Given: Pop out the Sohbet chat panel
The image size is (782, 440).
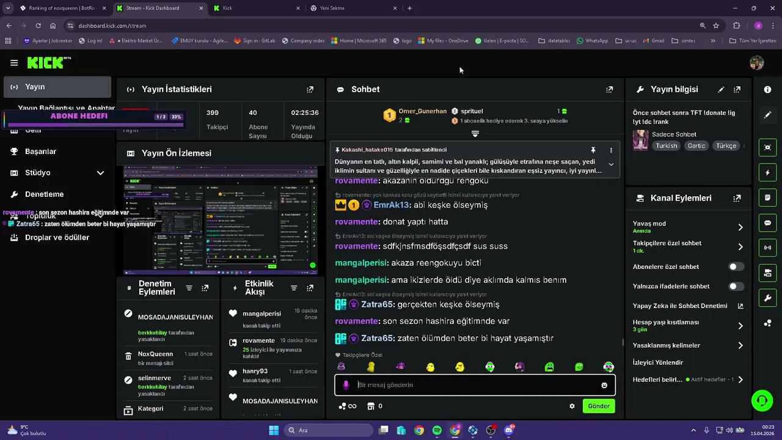Looking at the screenshot, I should (x=609, y=89).
